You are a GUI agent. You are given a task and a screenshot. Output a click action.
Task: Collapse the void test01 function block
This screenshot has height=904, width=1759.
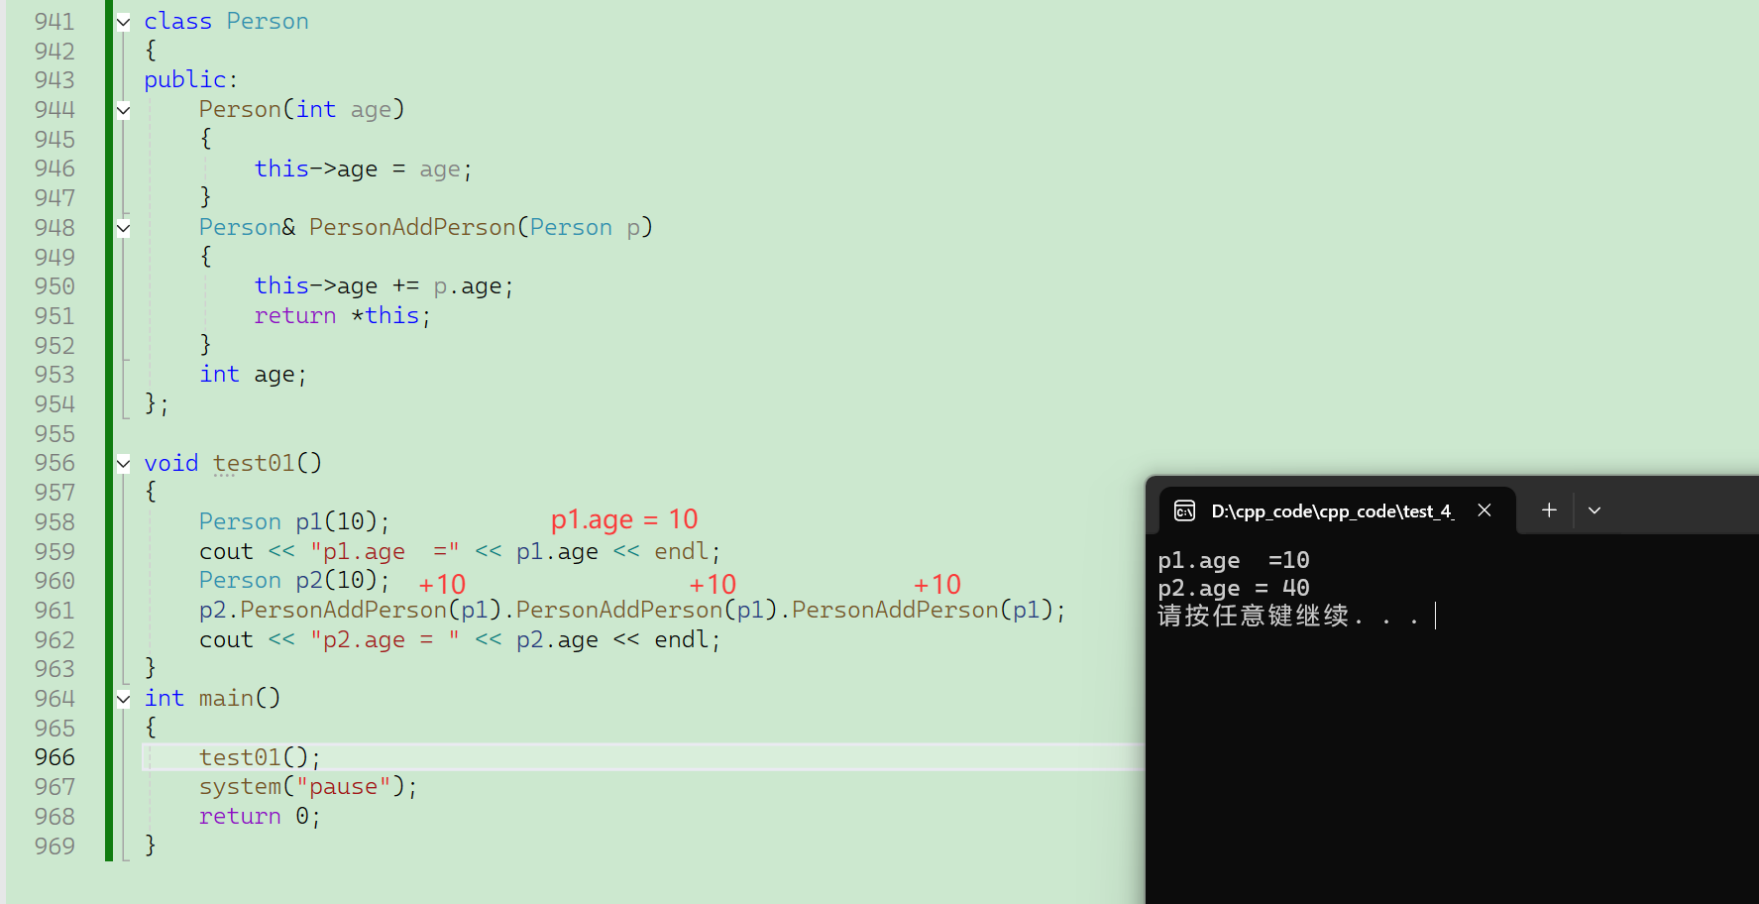click(123, 463)
